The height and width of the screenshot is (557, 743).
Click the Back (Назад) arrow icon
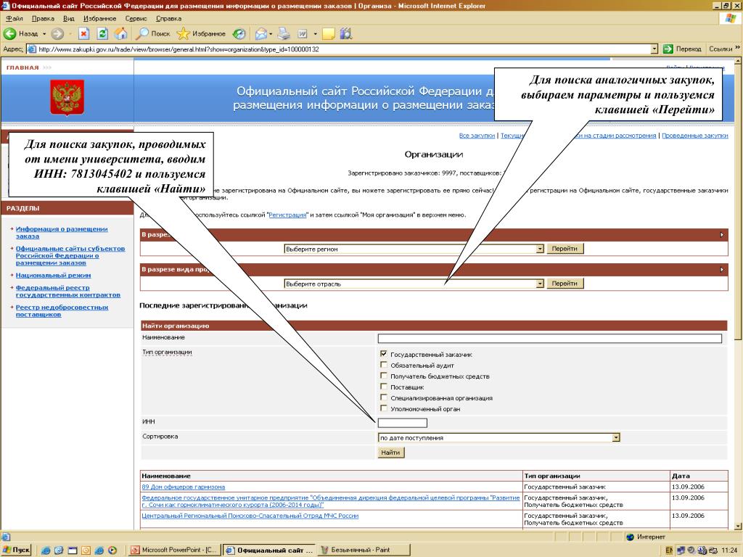9,33
